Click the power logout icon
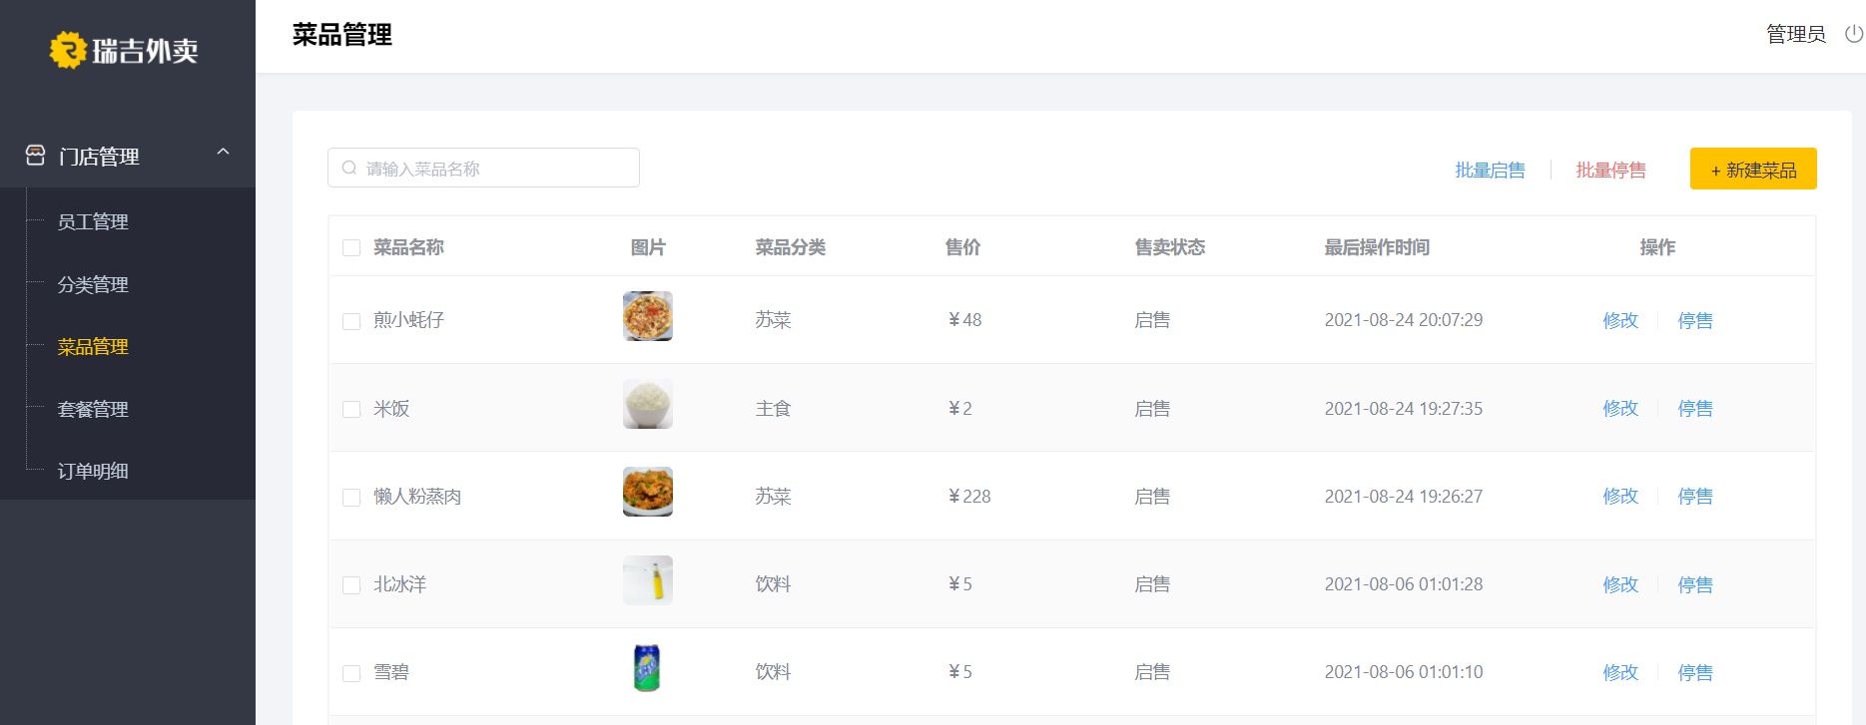Image resolution: width=1866 pixels, height=725 pixels. point(1853,34)
